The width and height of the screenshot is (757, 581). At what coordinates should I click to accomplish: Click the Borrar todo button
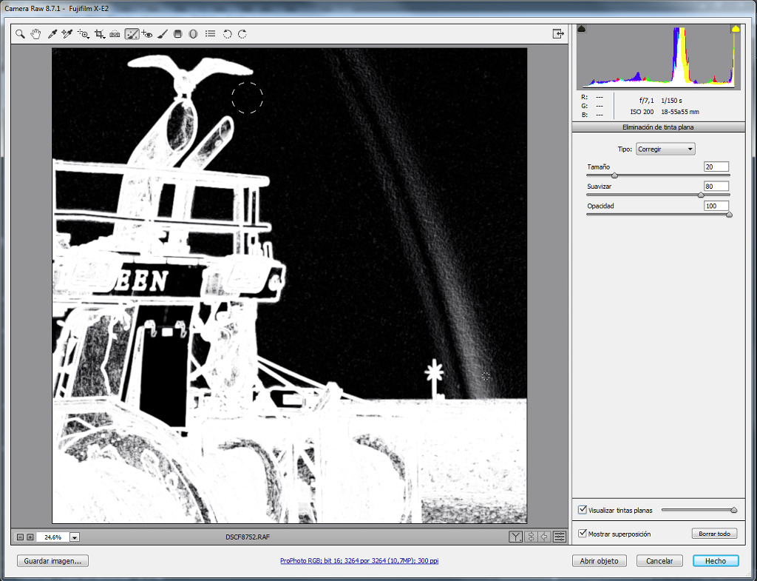714,534
